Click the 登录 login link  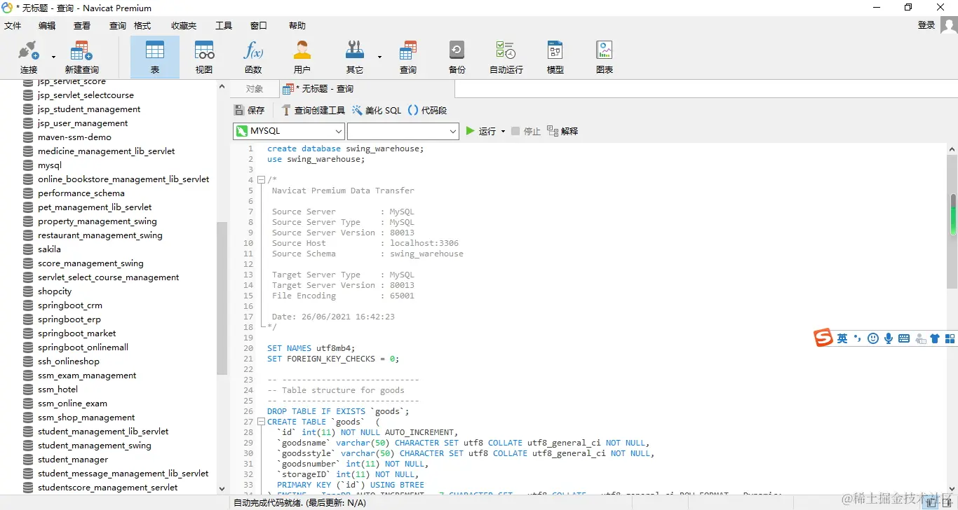coord(926,25)
